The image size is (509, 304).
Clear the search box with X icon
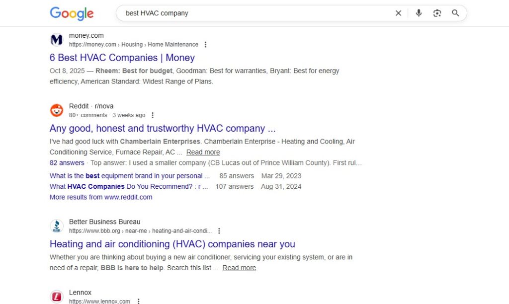tap(398, 13)
